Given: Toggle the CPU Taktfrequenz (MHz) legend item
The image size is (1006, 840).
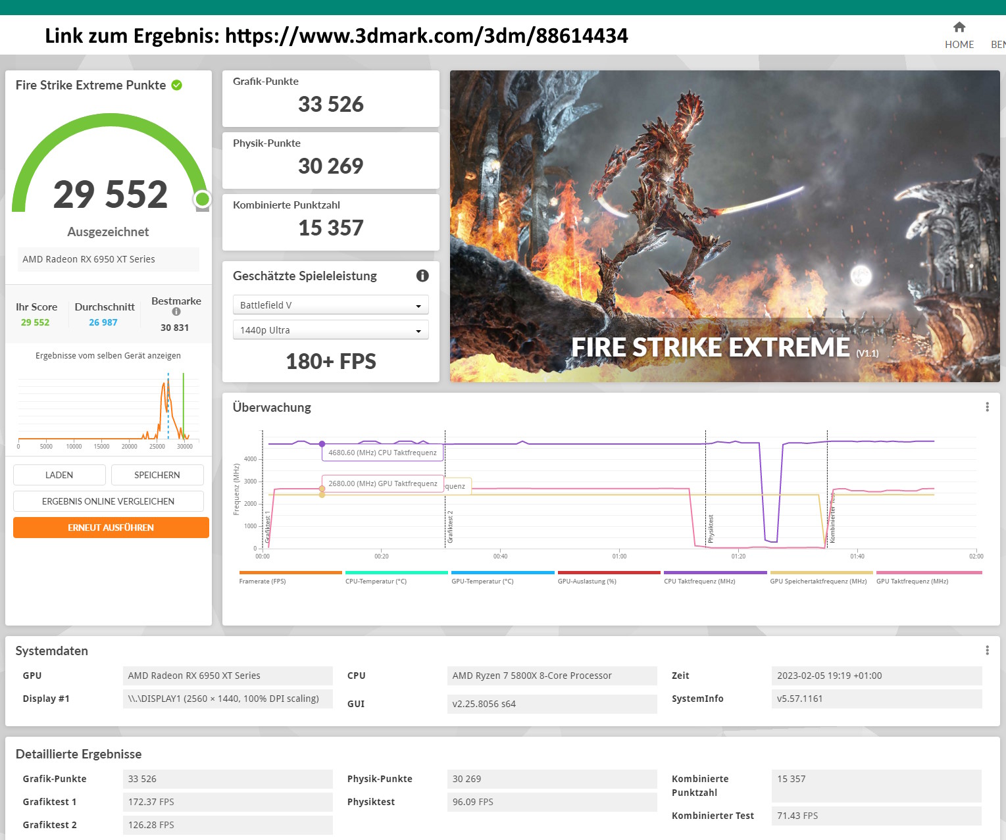Looking at the screenshot, I should pos(715,578).
